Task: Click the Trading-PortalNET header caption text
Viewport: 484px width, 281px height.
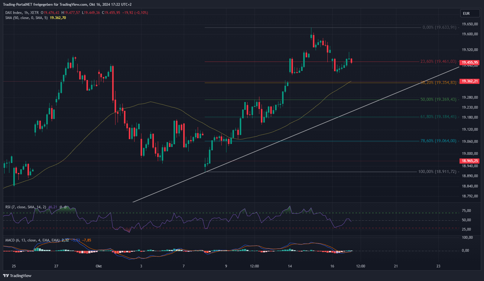Action: click(67, 5)
